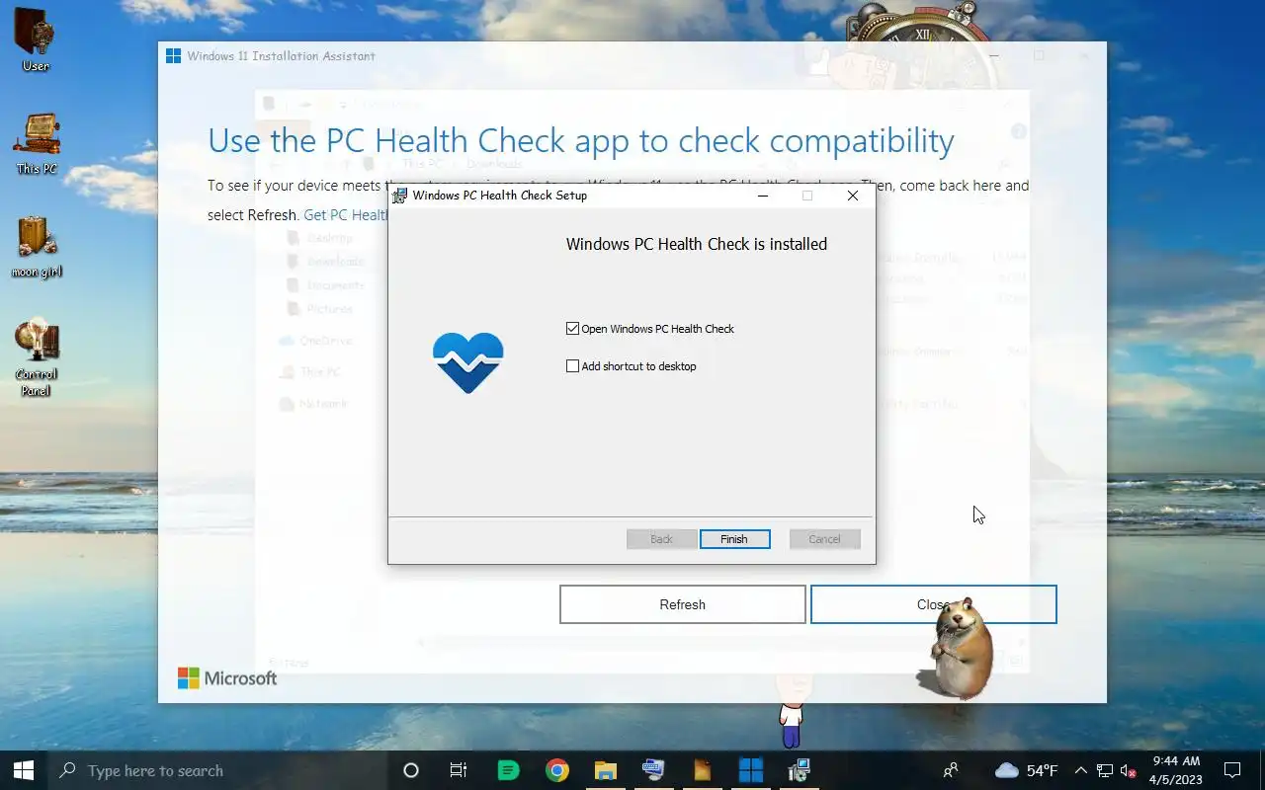
Task: Switch to Windows 11 Installation Assistant taskbar icon
Action: tap(751, 770)
